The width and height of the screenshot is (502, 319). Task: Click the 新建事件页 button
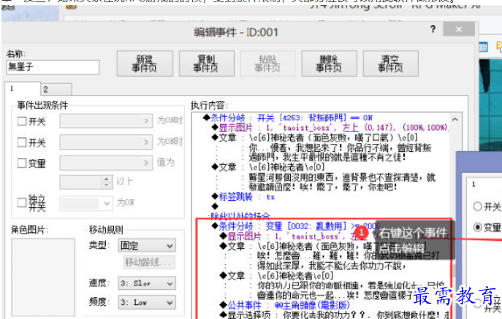click(x=145, y=64)
